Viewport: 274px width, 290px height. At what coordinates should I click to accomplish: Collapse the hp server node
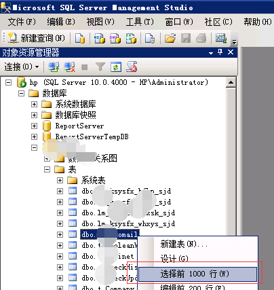click(8, 82)
